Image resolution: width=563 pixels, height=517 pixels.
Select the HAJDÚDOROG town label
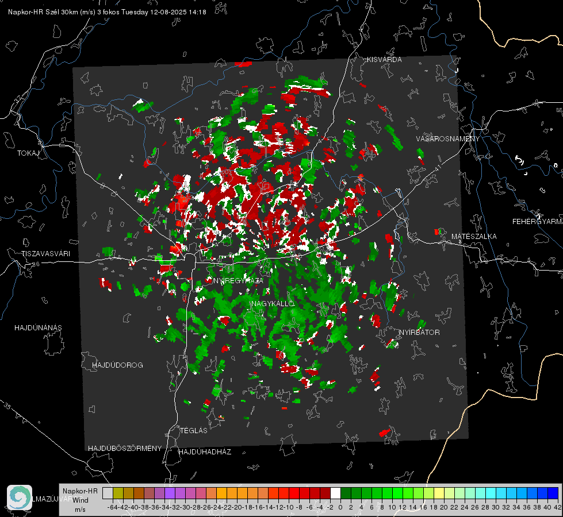117,365
